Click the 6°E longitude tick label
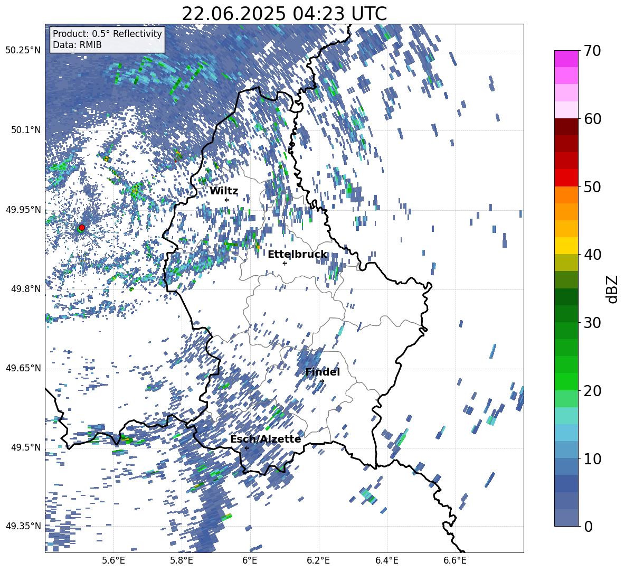The width and height of the screenshot is (625, 571). pos(250,560)
